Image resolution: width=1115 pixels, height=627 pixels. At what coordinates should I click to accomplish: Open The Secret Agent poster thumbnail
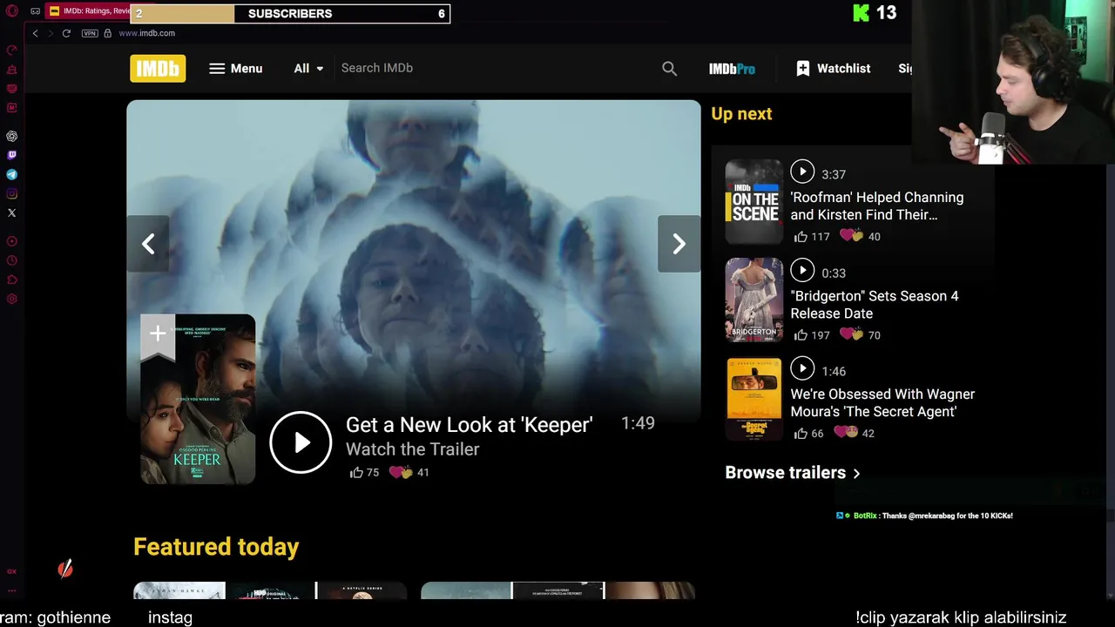tap(754, 399)
